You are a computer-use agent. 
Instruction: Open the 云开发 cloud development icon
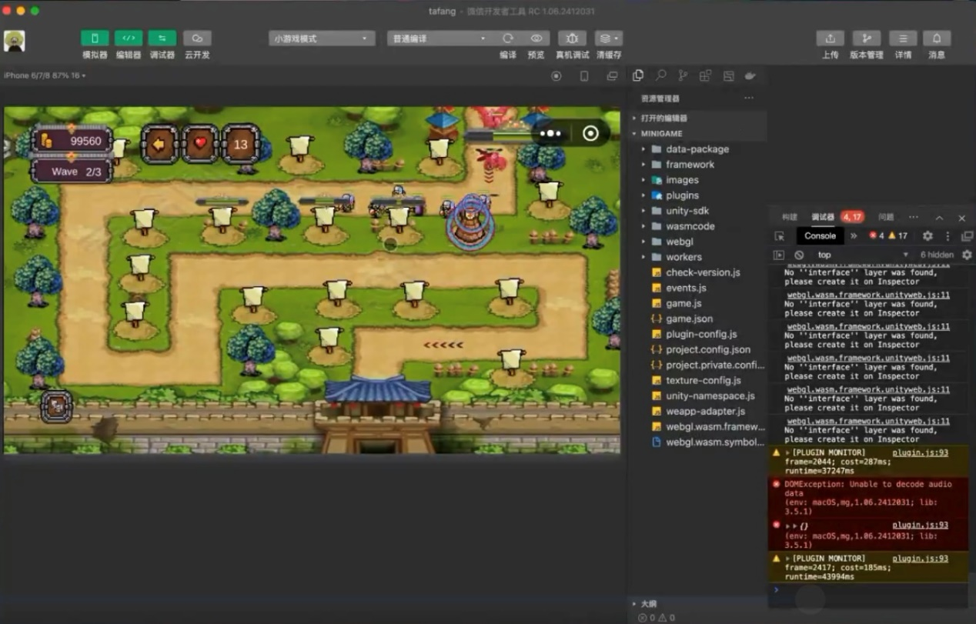197,38
